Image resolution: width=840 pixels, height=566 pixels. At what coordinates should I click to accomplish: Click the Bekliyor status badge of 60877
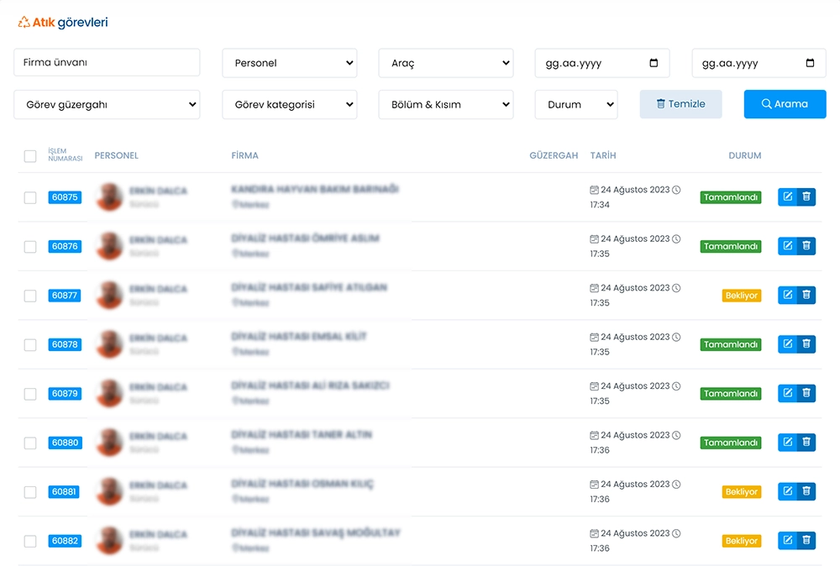pyautogui.click(x=741, y=296)
